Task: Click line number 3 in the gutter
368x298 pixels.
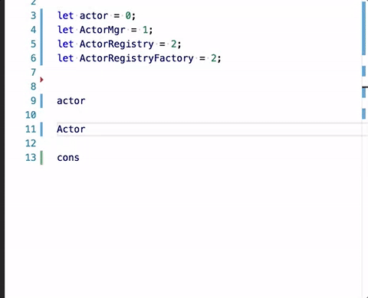Action: click(34, 15)
